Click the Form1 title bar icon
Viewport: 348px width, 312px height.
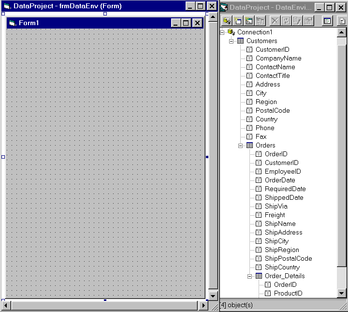coord(12,23)
